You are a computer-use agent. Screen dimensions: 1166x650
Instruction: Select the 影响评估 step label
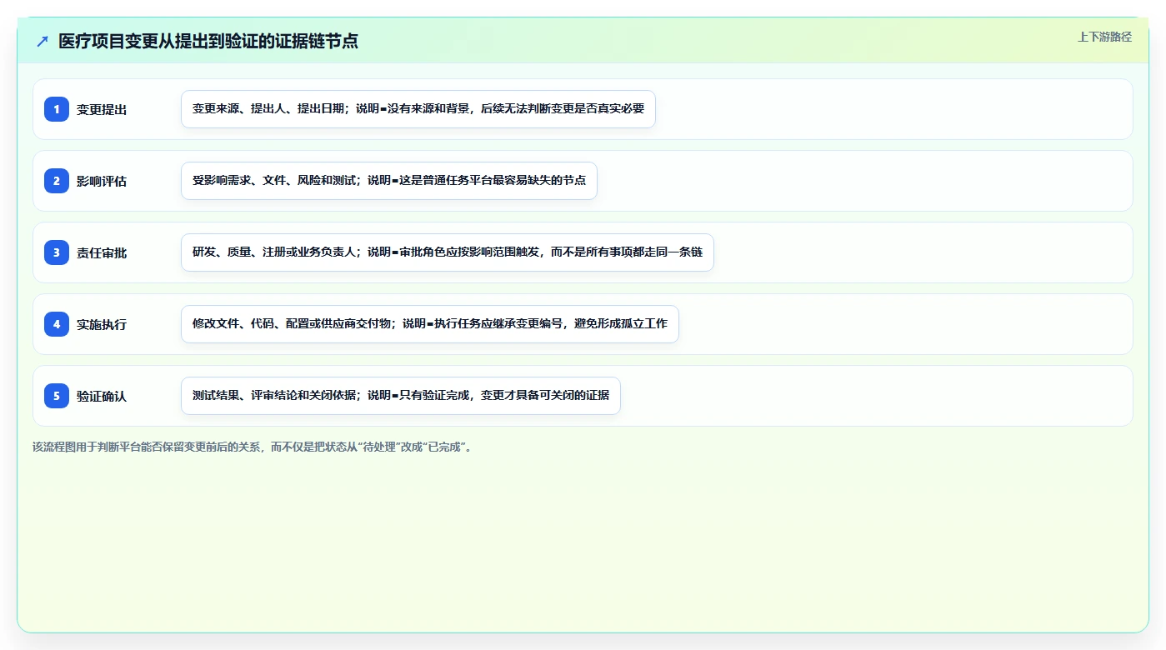(x=102, y=181)
